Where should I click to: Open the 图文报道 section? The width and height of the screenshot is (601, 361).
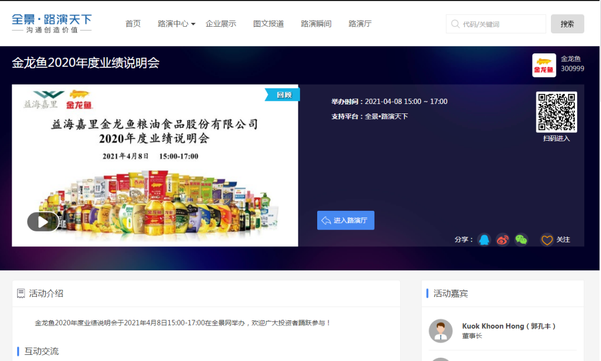tap(268, 24)
